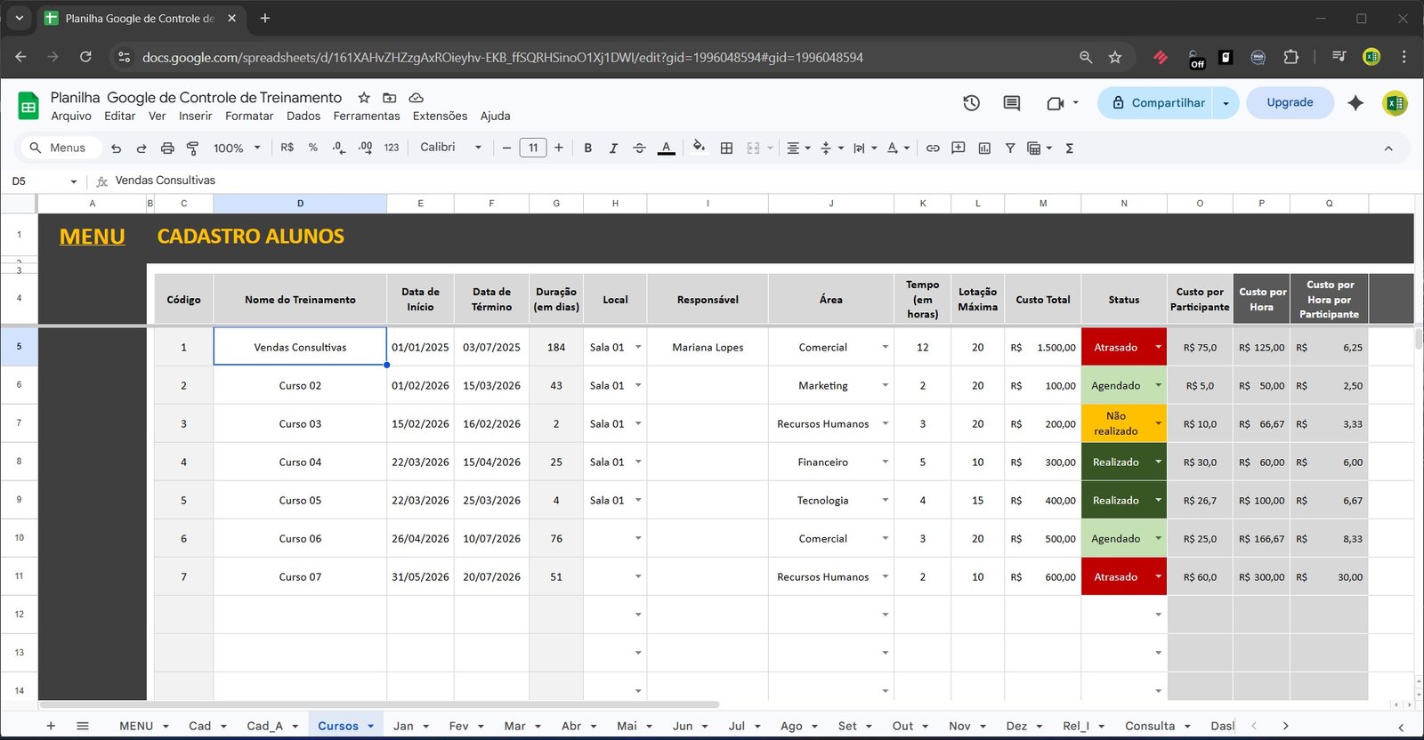This screenshot has width=1424, height=740.
Task: Format as currency with R$ button
Action: click(287, 148)
